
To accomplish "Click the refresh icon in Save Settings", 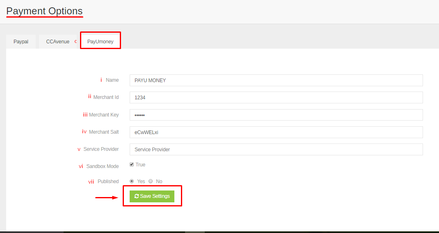I will click(137, 196).
